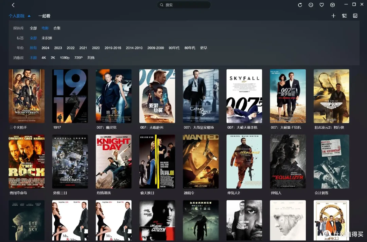Screen dimensions: 367x242
Task: Click the refresh icon in top bar
Action: (300, 5)
